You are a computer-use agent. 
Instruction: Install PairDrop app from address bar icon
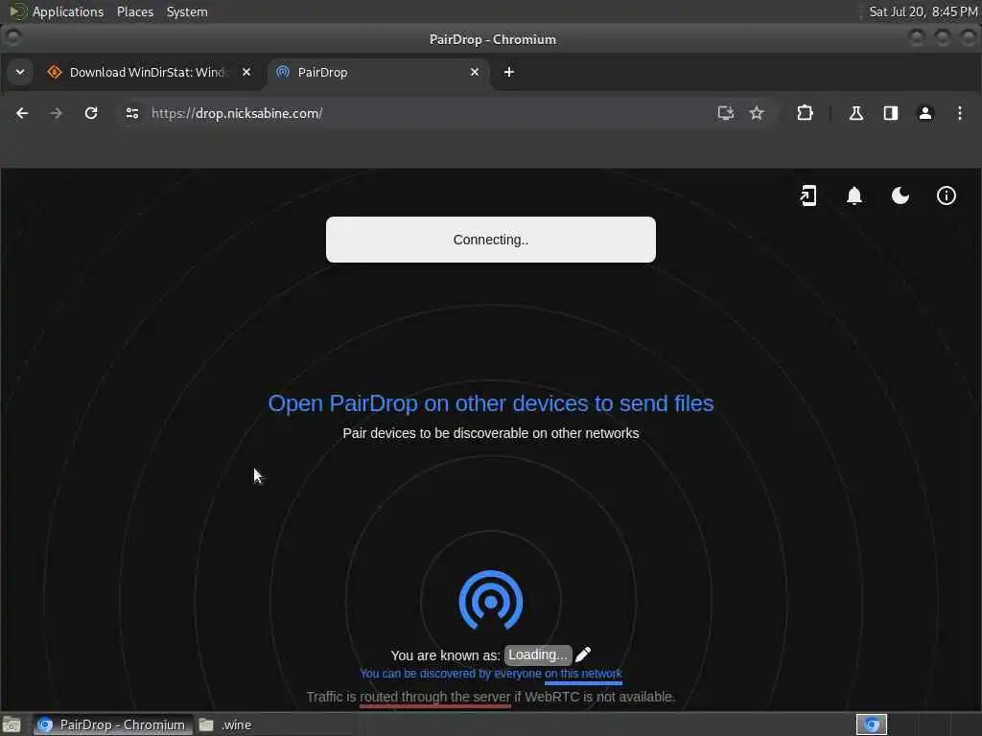[725, 113]
